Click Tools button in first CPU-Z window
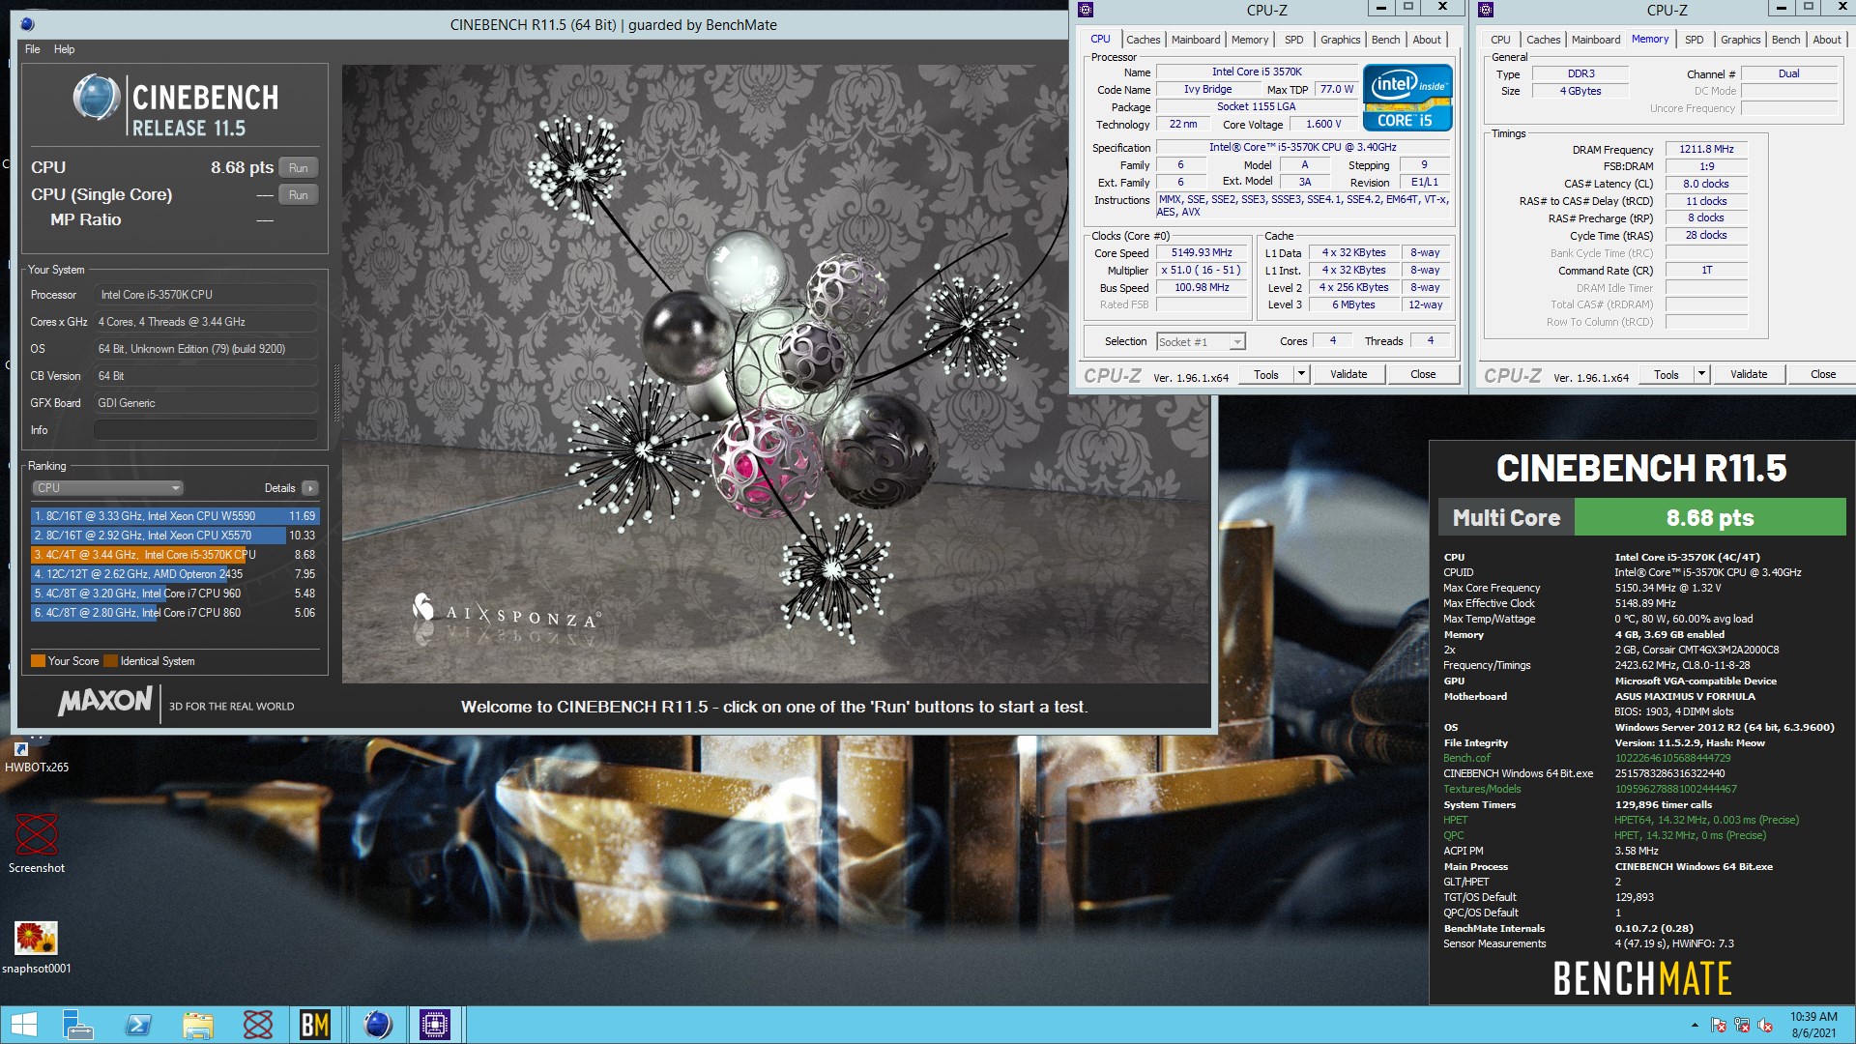 point(1266,374)
